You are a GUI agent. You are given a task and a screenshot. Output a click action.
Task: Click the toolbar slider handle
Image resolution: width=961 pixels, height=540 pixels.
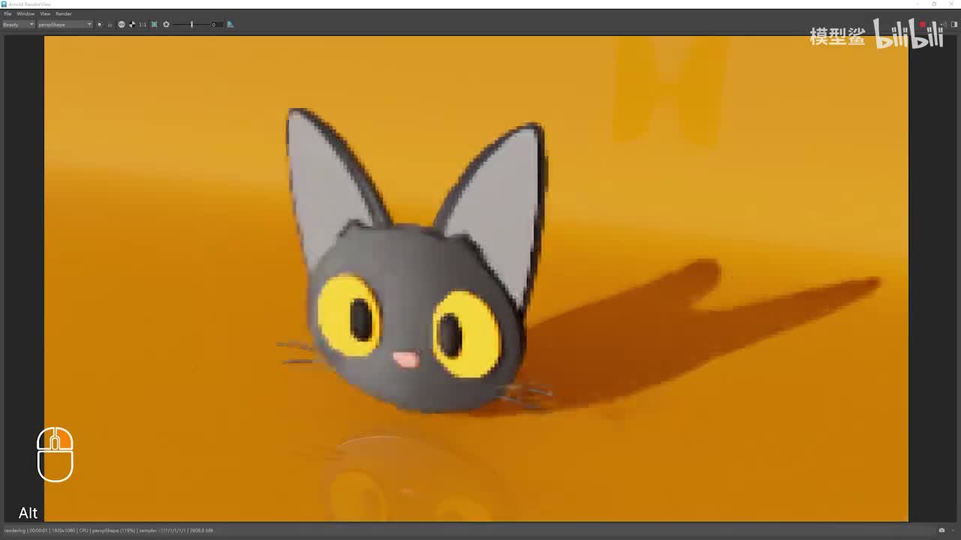pyautogui.click(x=191, y=25)
